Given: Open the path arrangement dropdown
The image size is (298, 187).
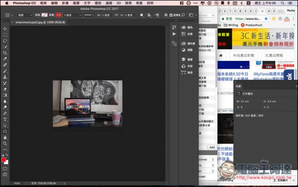Looking at the screenshot, I should [x=157, y=15].
